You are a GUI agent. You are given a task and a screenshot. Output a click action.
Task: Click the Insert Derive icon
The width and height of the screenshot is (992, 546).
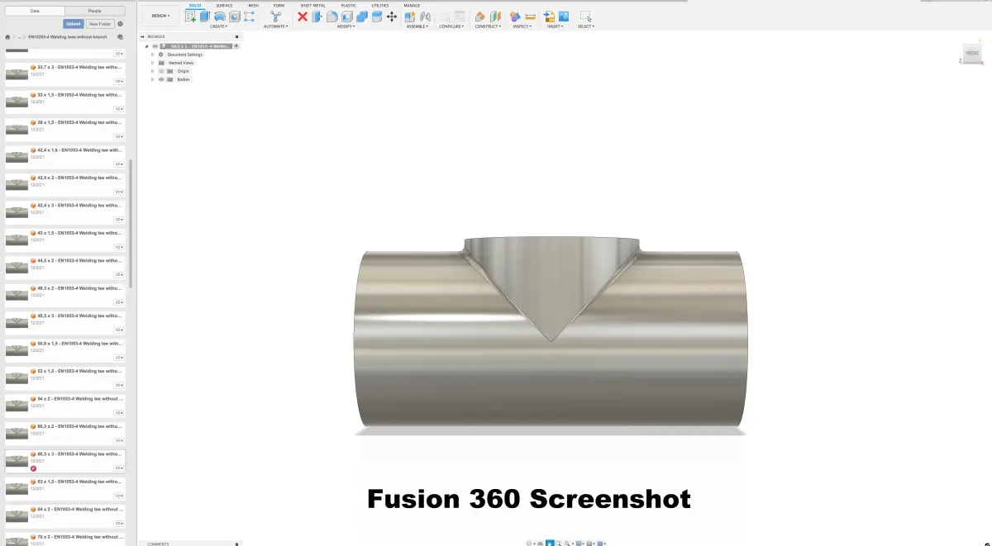tap(549, 17)
